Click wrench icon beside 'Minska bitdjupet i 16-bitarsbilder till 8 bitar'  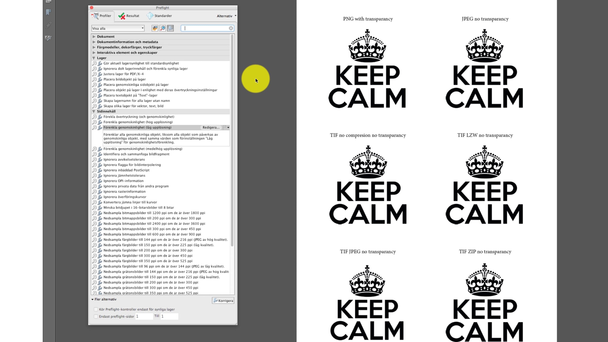click(x=100, y=207)
